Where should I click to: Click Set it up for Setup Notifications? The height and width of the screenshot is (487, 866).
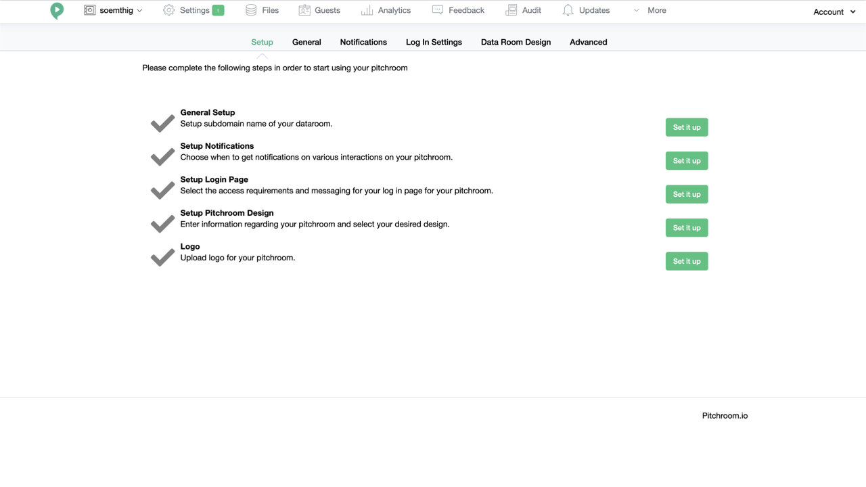(687, 161)
